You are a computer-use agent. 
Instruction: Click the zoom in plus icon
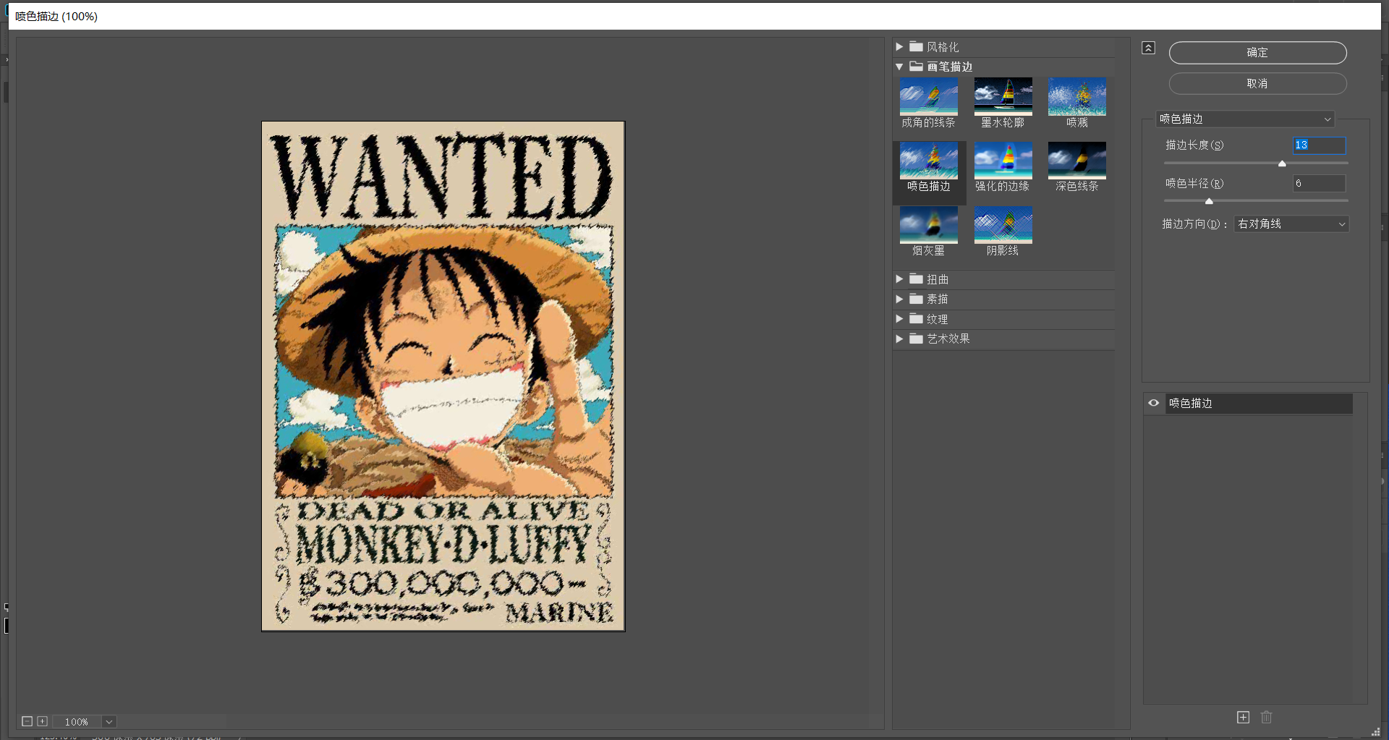coord(43,722)
